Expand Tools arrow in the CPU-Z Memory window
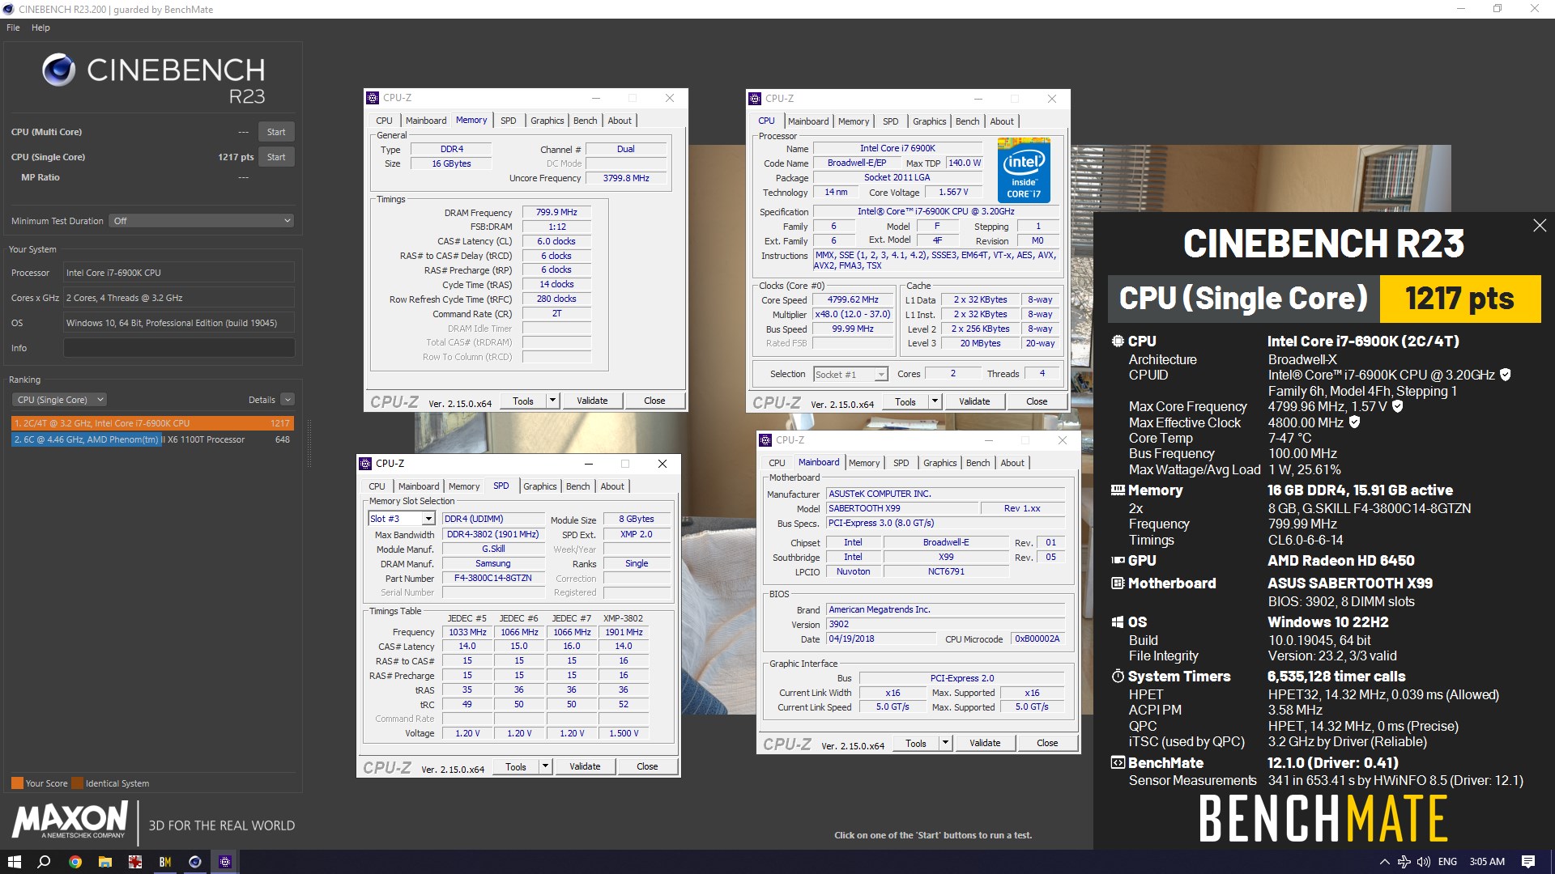Screen dimensions: 1555x874 click(x=552, y=401)
